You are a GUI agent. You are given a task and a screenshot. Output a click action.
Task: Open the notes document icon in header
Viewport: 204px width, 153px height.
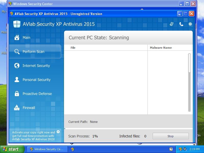pyautogui.click(x=172, y=24)
